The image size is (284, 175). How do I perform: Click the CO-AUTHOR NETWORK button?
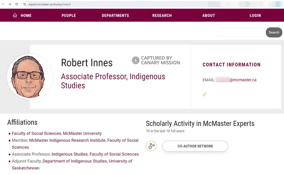click(x=195, y=146)
